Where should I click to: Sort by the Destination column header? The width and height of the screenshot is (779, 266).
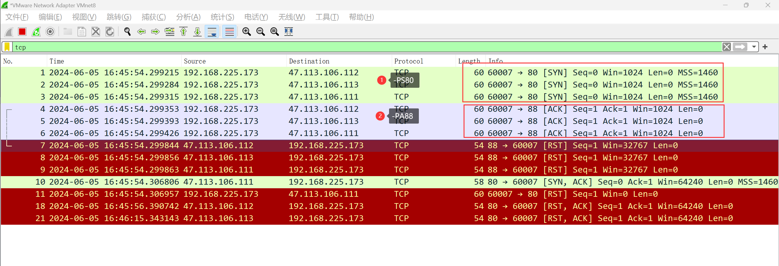pyautogui.click(x=339, y=61)
